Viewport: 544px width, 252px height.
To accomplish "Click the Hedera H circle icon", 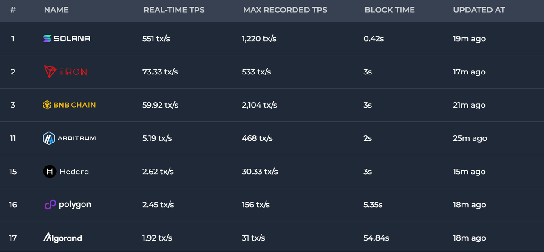I will tap(50, 172).
